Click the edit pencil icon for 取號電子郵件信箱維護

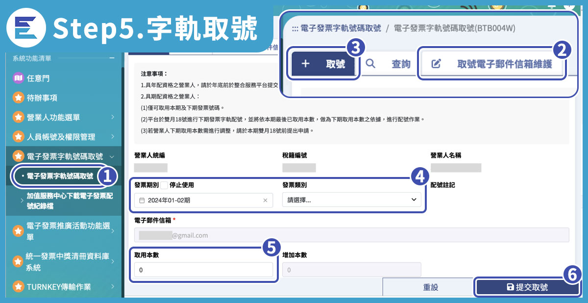point(436,64)
